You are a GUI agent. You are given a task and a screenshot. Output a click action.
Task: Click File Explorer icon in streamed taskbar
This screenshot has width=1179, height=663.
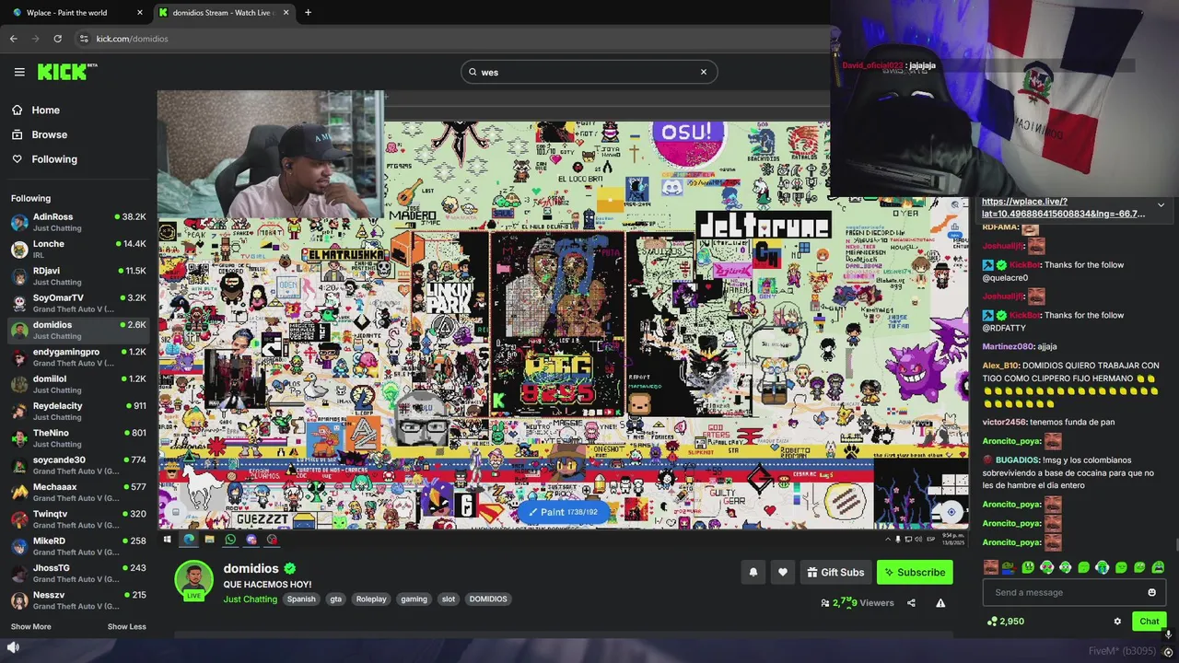209,540
